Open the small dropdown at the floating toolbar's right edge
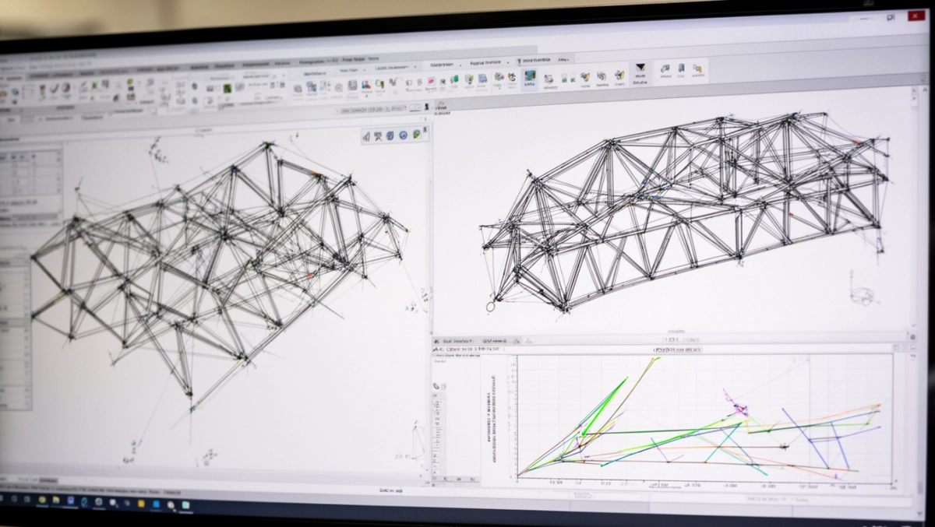Screen dimensions: 935x527 tap(425, 131)
